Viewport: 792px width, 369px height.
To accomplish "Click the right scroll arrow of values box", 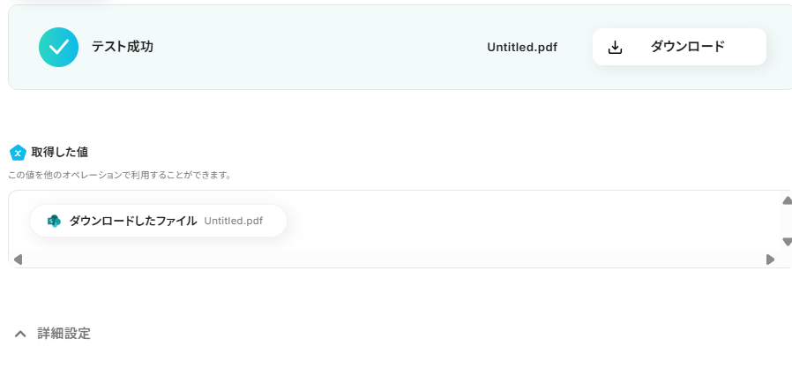I will pyautogui.click(x=770, y=260).
